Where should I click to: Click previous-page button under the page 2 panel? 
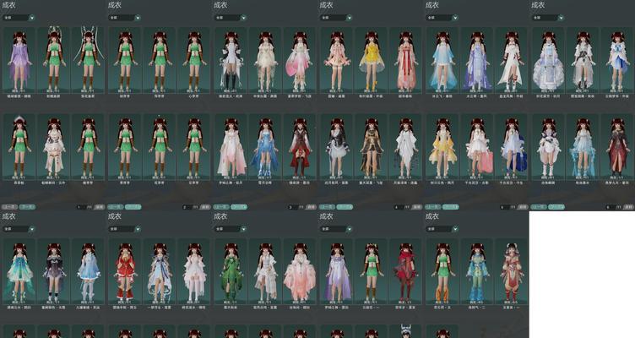point(115,207)
